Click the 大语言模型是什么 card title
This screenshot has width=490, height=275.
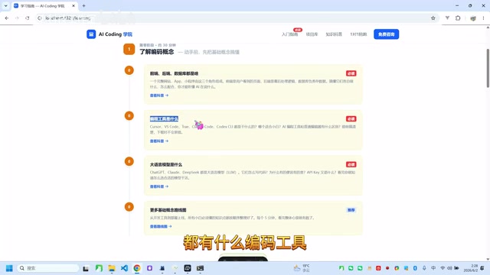tap(166, 165)
